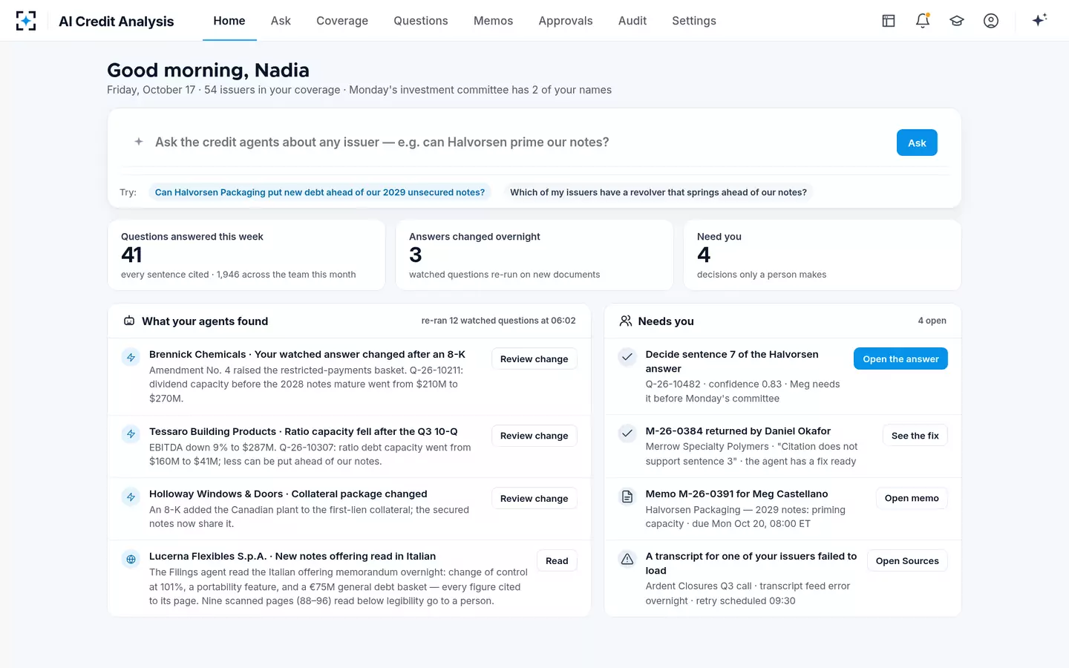The height and width of the screenshot is (668, 1069).
Task: Open the Questions answered this week card
Action: 246,255
